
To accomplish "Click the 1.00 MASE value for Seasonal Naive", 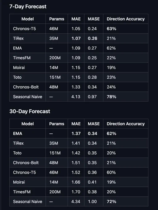I will 92,202.
